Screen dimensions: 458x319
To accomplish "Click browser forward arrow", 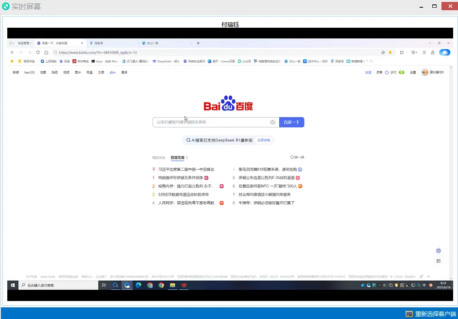I will click(x=30, y=53).
